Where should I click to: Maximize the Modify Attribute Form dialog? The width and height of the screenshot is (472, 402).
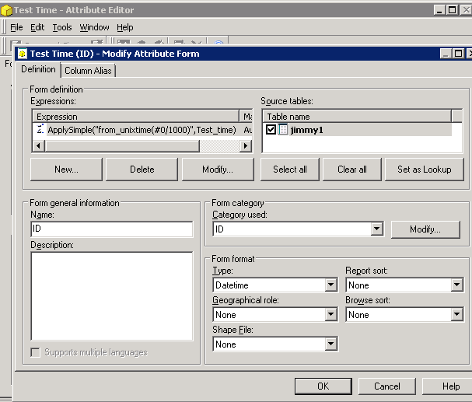pyautogui.click(x=458, y=54)
